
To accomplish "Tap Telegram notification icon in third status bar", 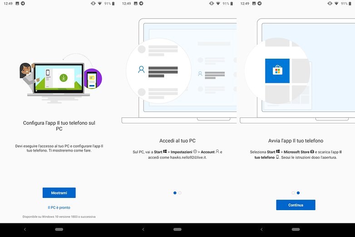I will coord(260,3).
